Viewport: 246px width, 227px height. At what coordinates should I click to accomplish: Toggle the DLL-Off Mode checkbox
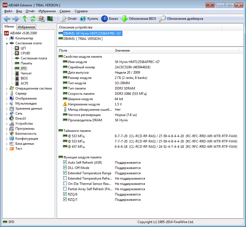[65, 168]
